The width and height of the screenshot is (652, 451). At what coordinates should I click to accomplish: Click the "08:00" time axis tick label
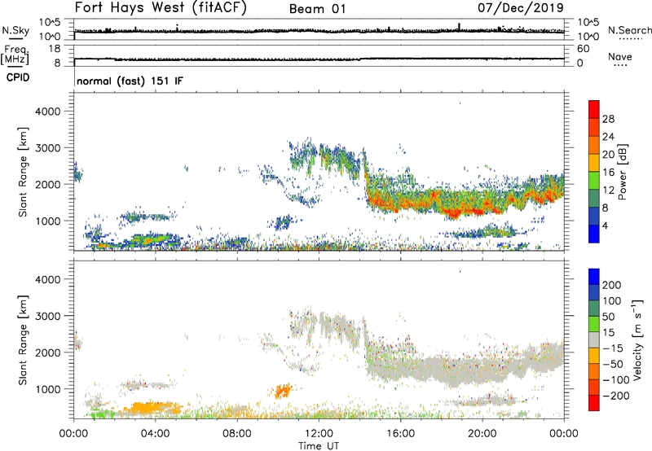[x=237, y=433]
